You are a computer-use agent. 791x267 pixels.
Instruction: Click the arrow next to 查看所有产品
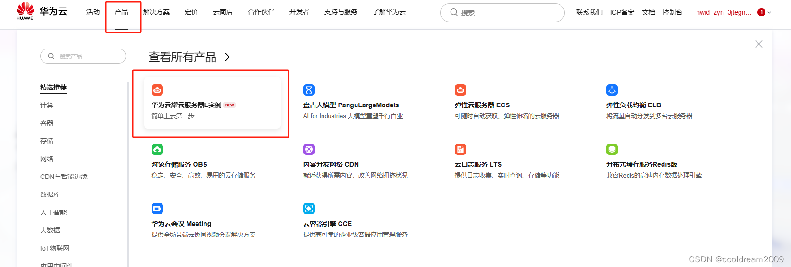pyautogui.click(x=227, y=57)
